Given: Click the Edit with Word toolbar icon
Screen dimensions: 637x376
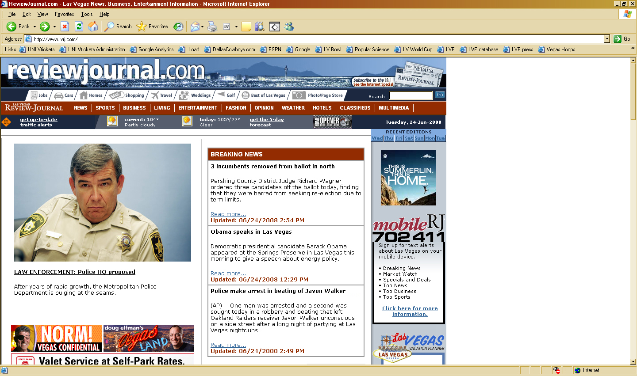Looking at the screenshot, I should coord(226,27).
